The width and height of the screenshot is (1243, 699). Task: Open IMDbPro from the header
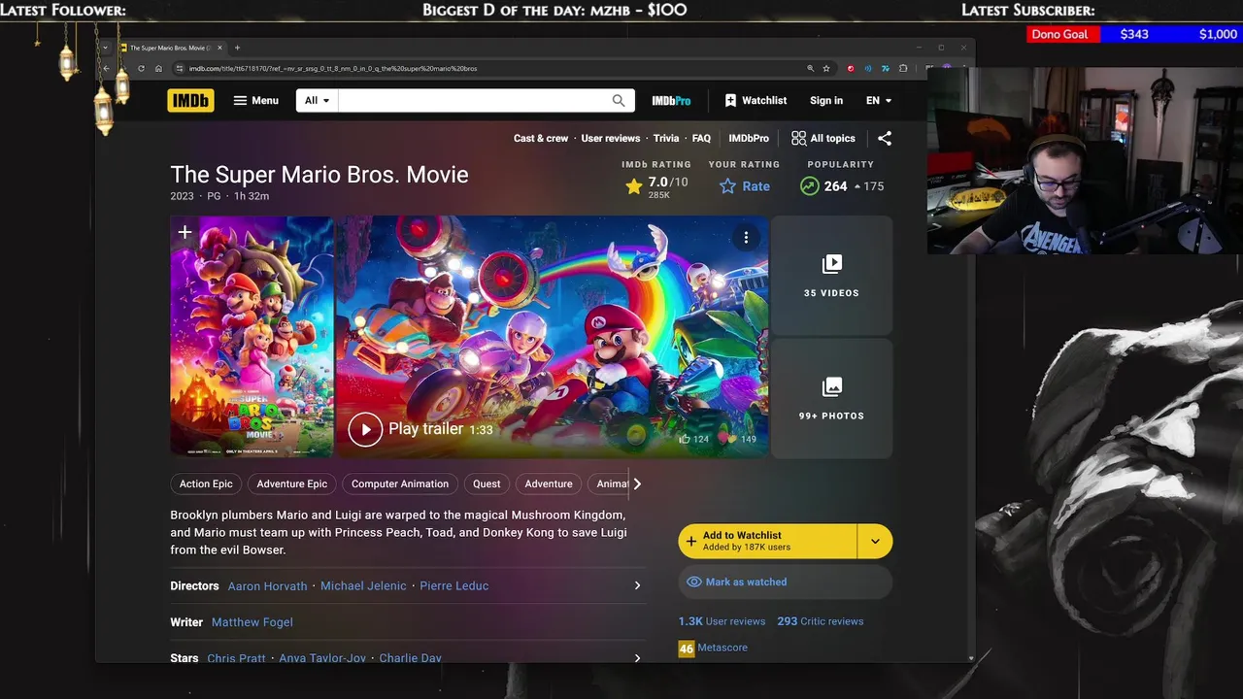pyautogui.click(x=671, y=100)
